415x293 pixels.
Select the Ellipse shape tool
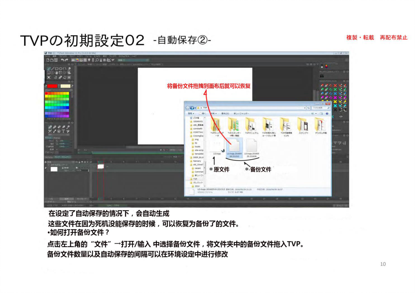61,69
